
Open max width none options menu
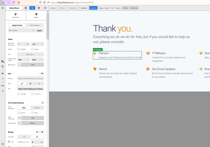(42, 60)
